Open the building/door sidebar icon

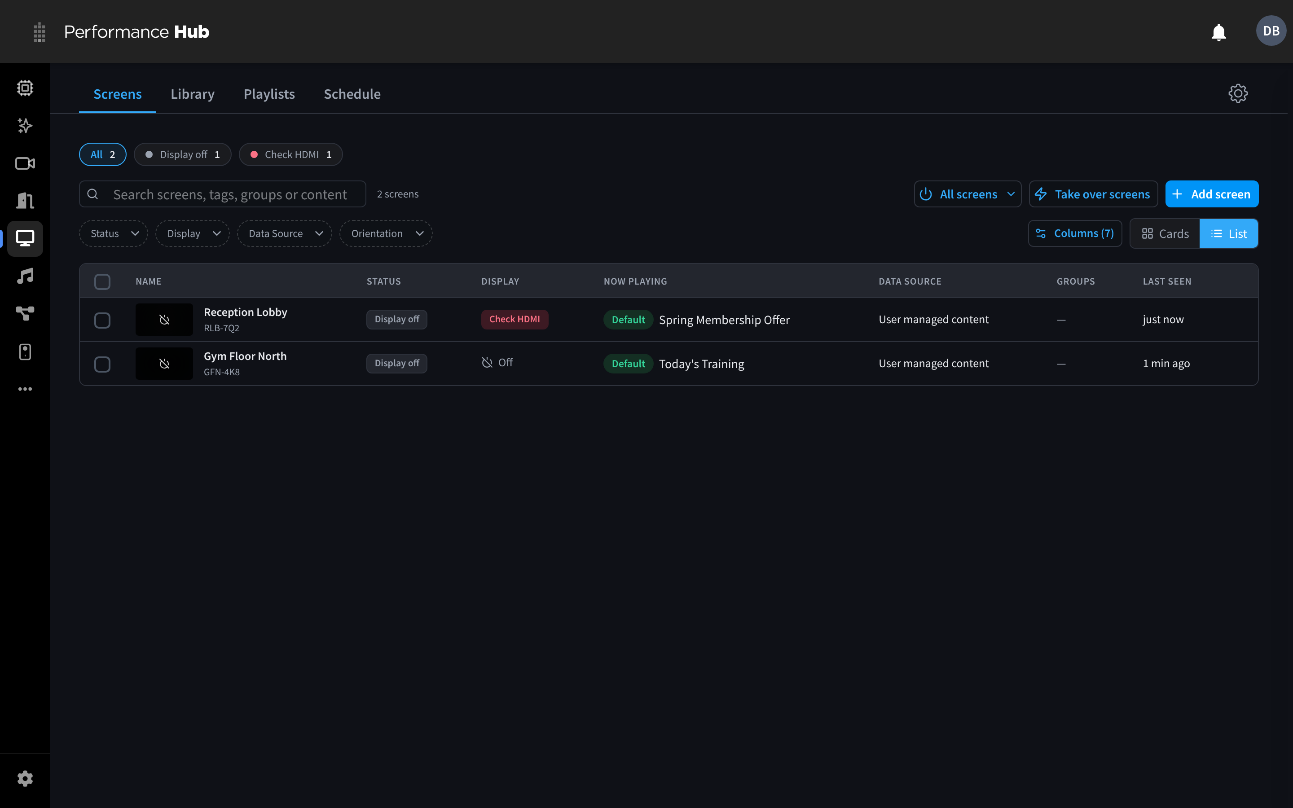coord(25,200)
